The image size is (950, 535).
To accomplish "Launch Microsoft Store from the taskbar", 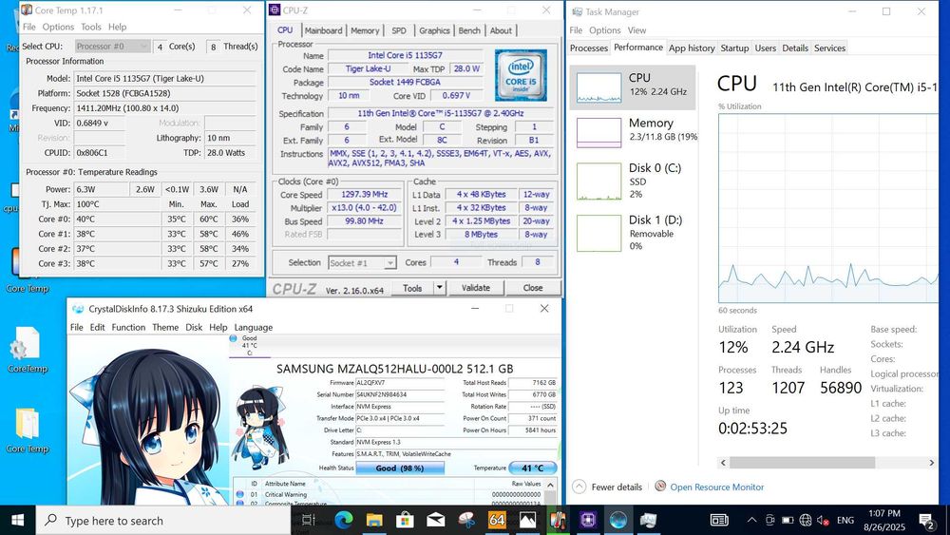I will tap(405, 520).
